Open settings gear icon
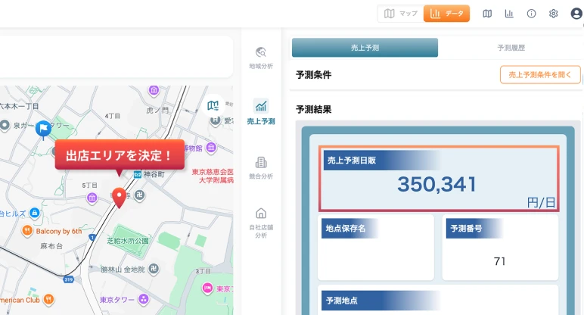 pyautogui.click(x=553, y=14)
